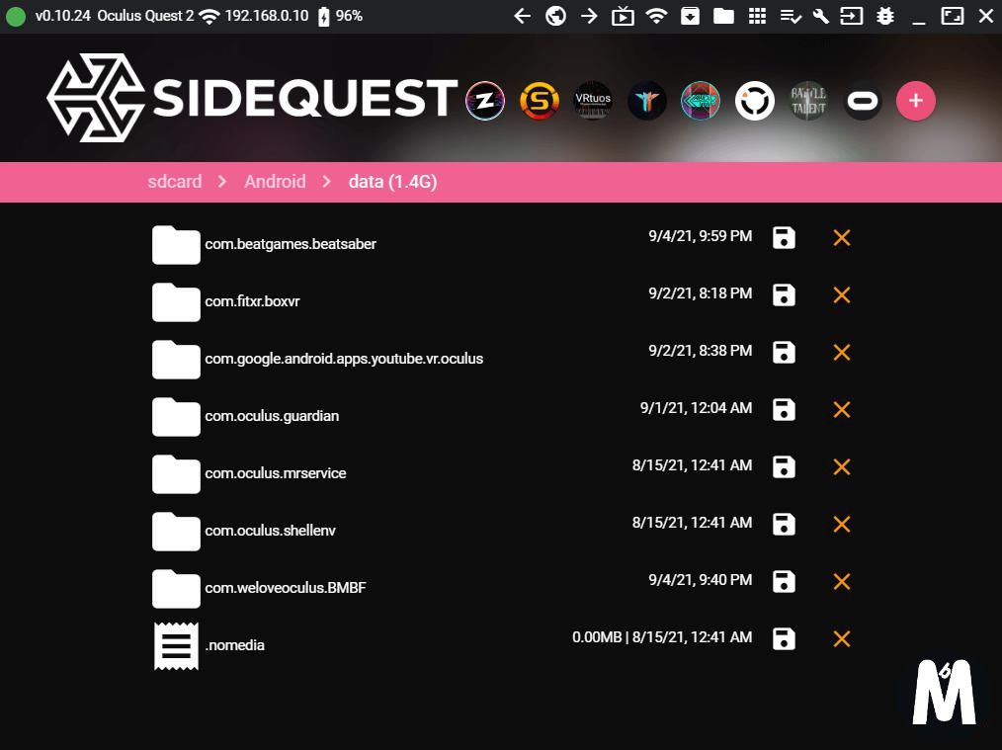1002x750 pixels.
Task: Open the blue winged T app shortcut
Action: coord(646,101)
